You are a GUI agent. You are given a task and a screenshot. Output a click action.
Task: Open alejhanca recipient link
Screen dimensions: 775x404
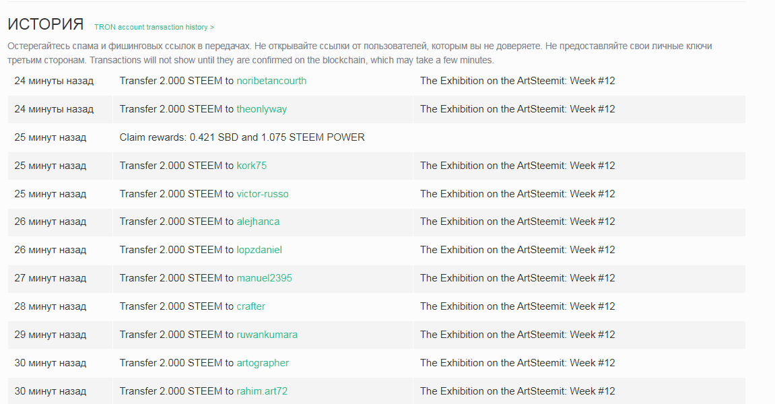click(258, 222)
